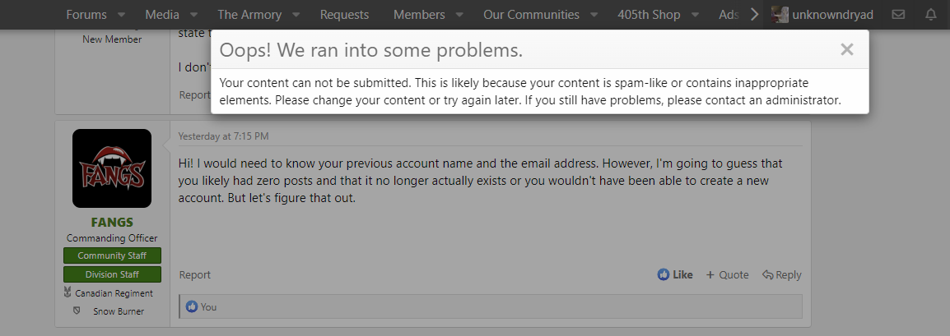Close the Oops error dialog
Screen dimensions: 950x336
click(846, 50)
